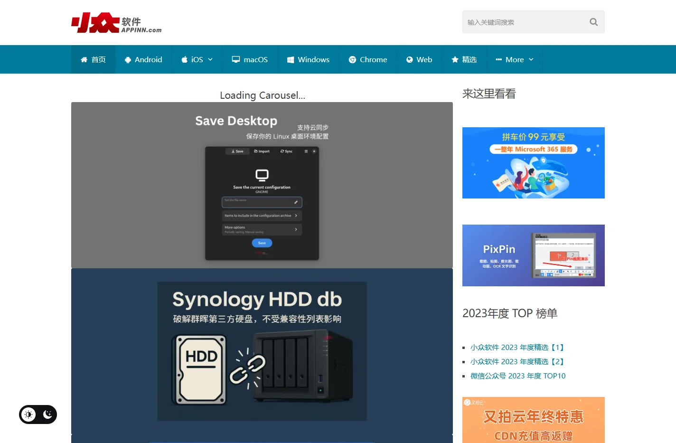Switch to dark mode moon toggle
This screenshot has width=676, height=443.
point(47,415)
